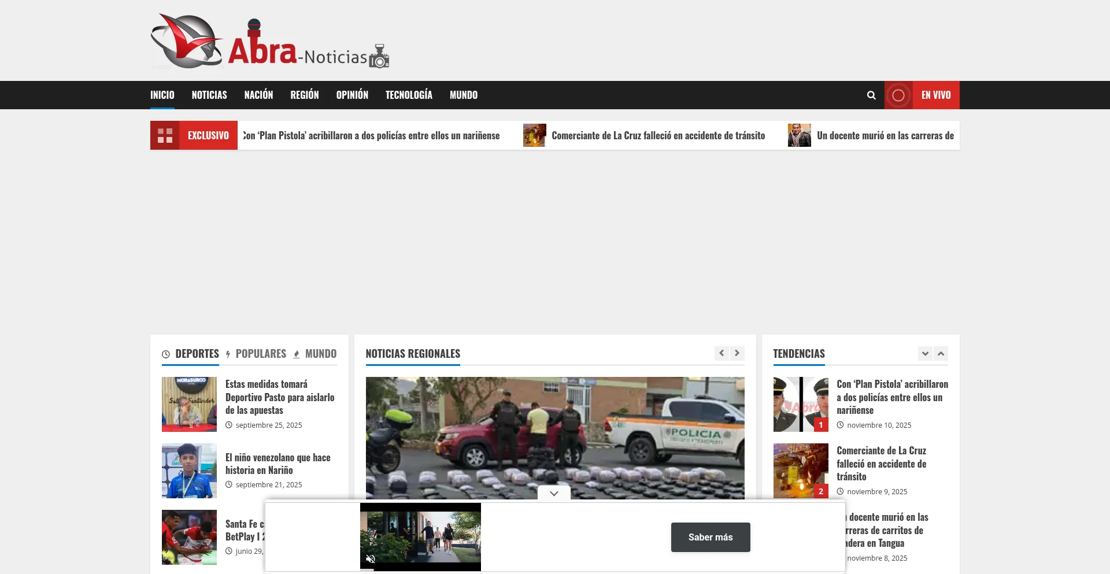Click the Abra-Noticias logo

click(269, 42)
